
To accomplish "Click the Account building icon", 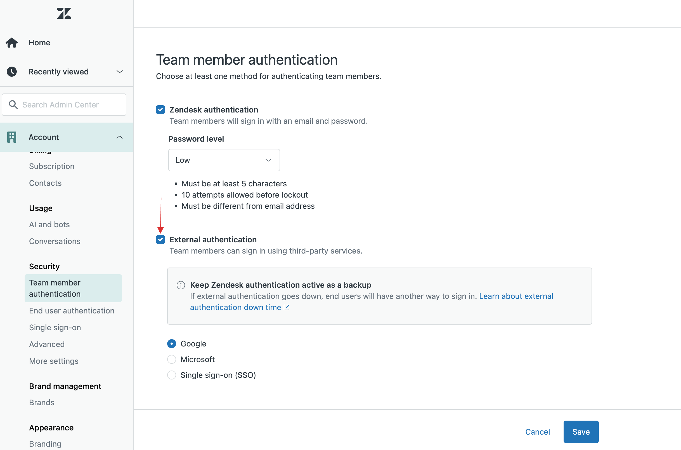I will 12,137.
